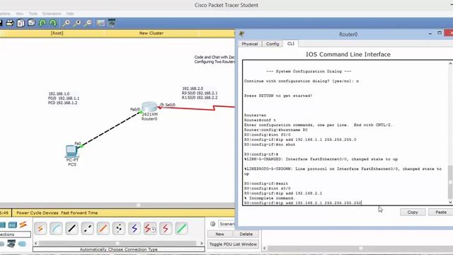Click the Undo green arrow icon
The height and width of the screenshot is (255, 453).
pos(42,23)
